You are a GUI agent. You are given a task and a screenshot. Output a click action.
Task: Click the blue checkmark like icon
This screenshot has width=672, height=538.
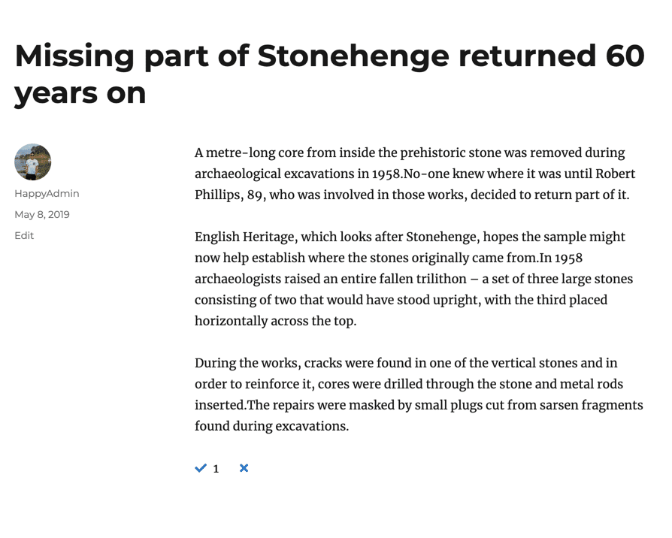click(201, 468)
